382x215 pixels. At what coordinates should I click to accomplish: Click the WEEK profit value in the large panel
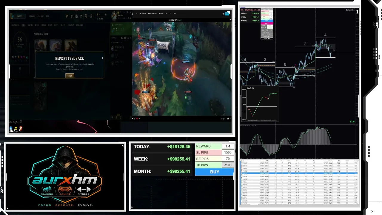click(x=178, y=159)
